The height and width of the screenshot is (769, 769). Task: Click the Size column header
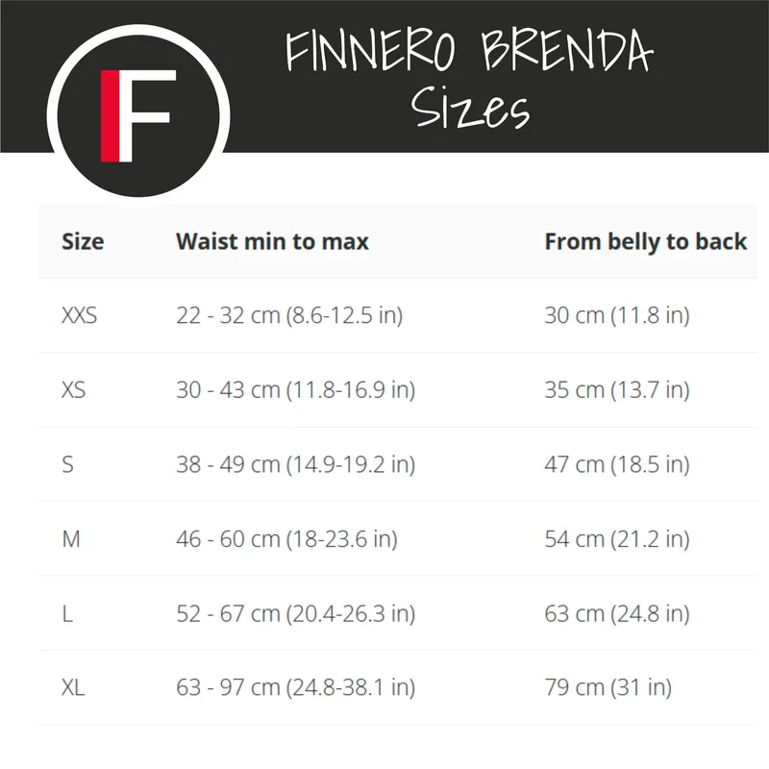(x=83, y=241)
